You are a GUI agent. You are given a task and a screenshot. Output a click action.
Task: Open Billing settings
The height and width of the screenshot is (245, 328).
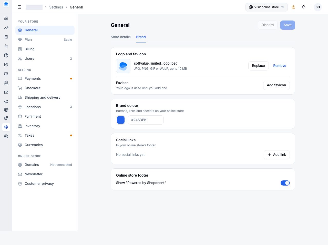pyautogui.click(x=45, y=49)
